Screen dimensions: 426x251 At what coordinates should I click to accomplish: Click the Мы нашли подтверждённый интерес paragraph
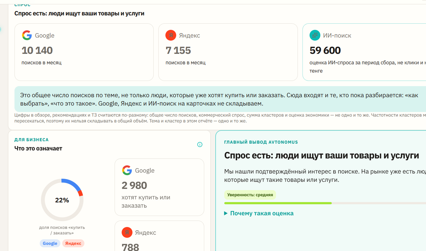[325, 175]
